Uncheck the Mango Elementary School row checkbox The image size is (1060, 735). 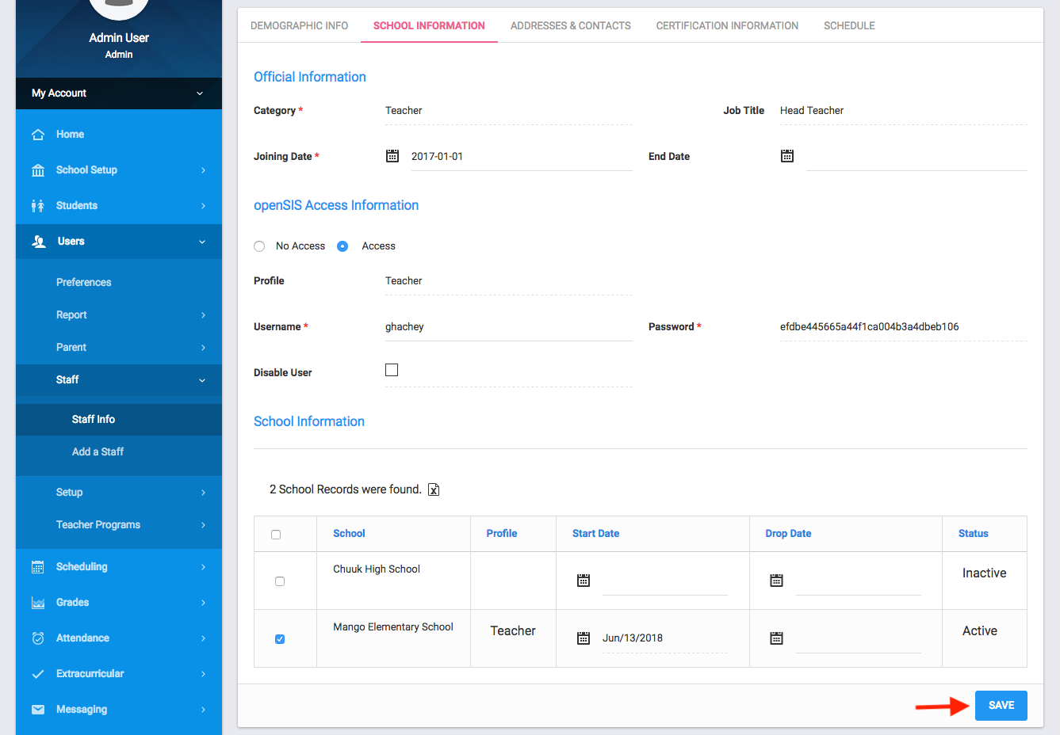(x=280, y=639)
